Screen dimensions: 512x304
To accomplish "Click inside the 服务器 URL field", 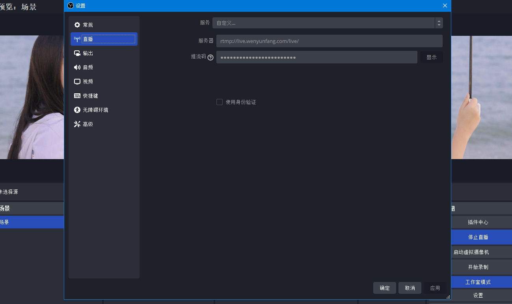I will [329, 41].
